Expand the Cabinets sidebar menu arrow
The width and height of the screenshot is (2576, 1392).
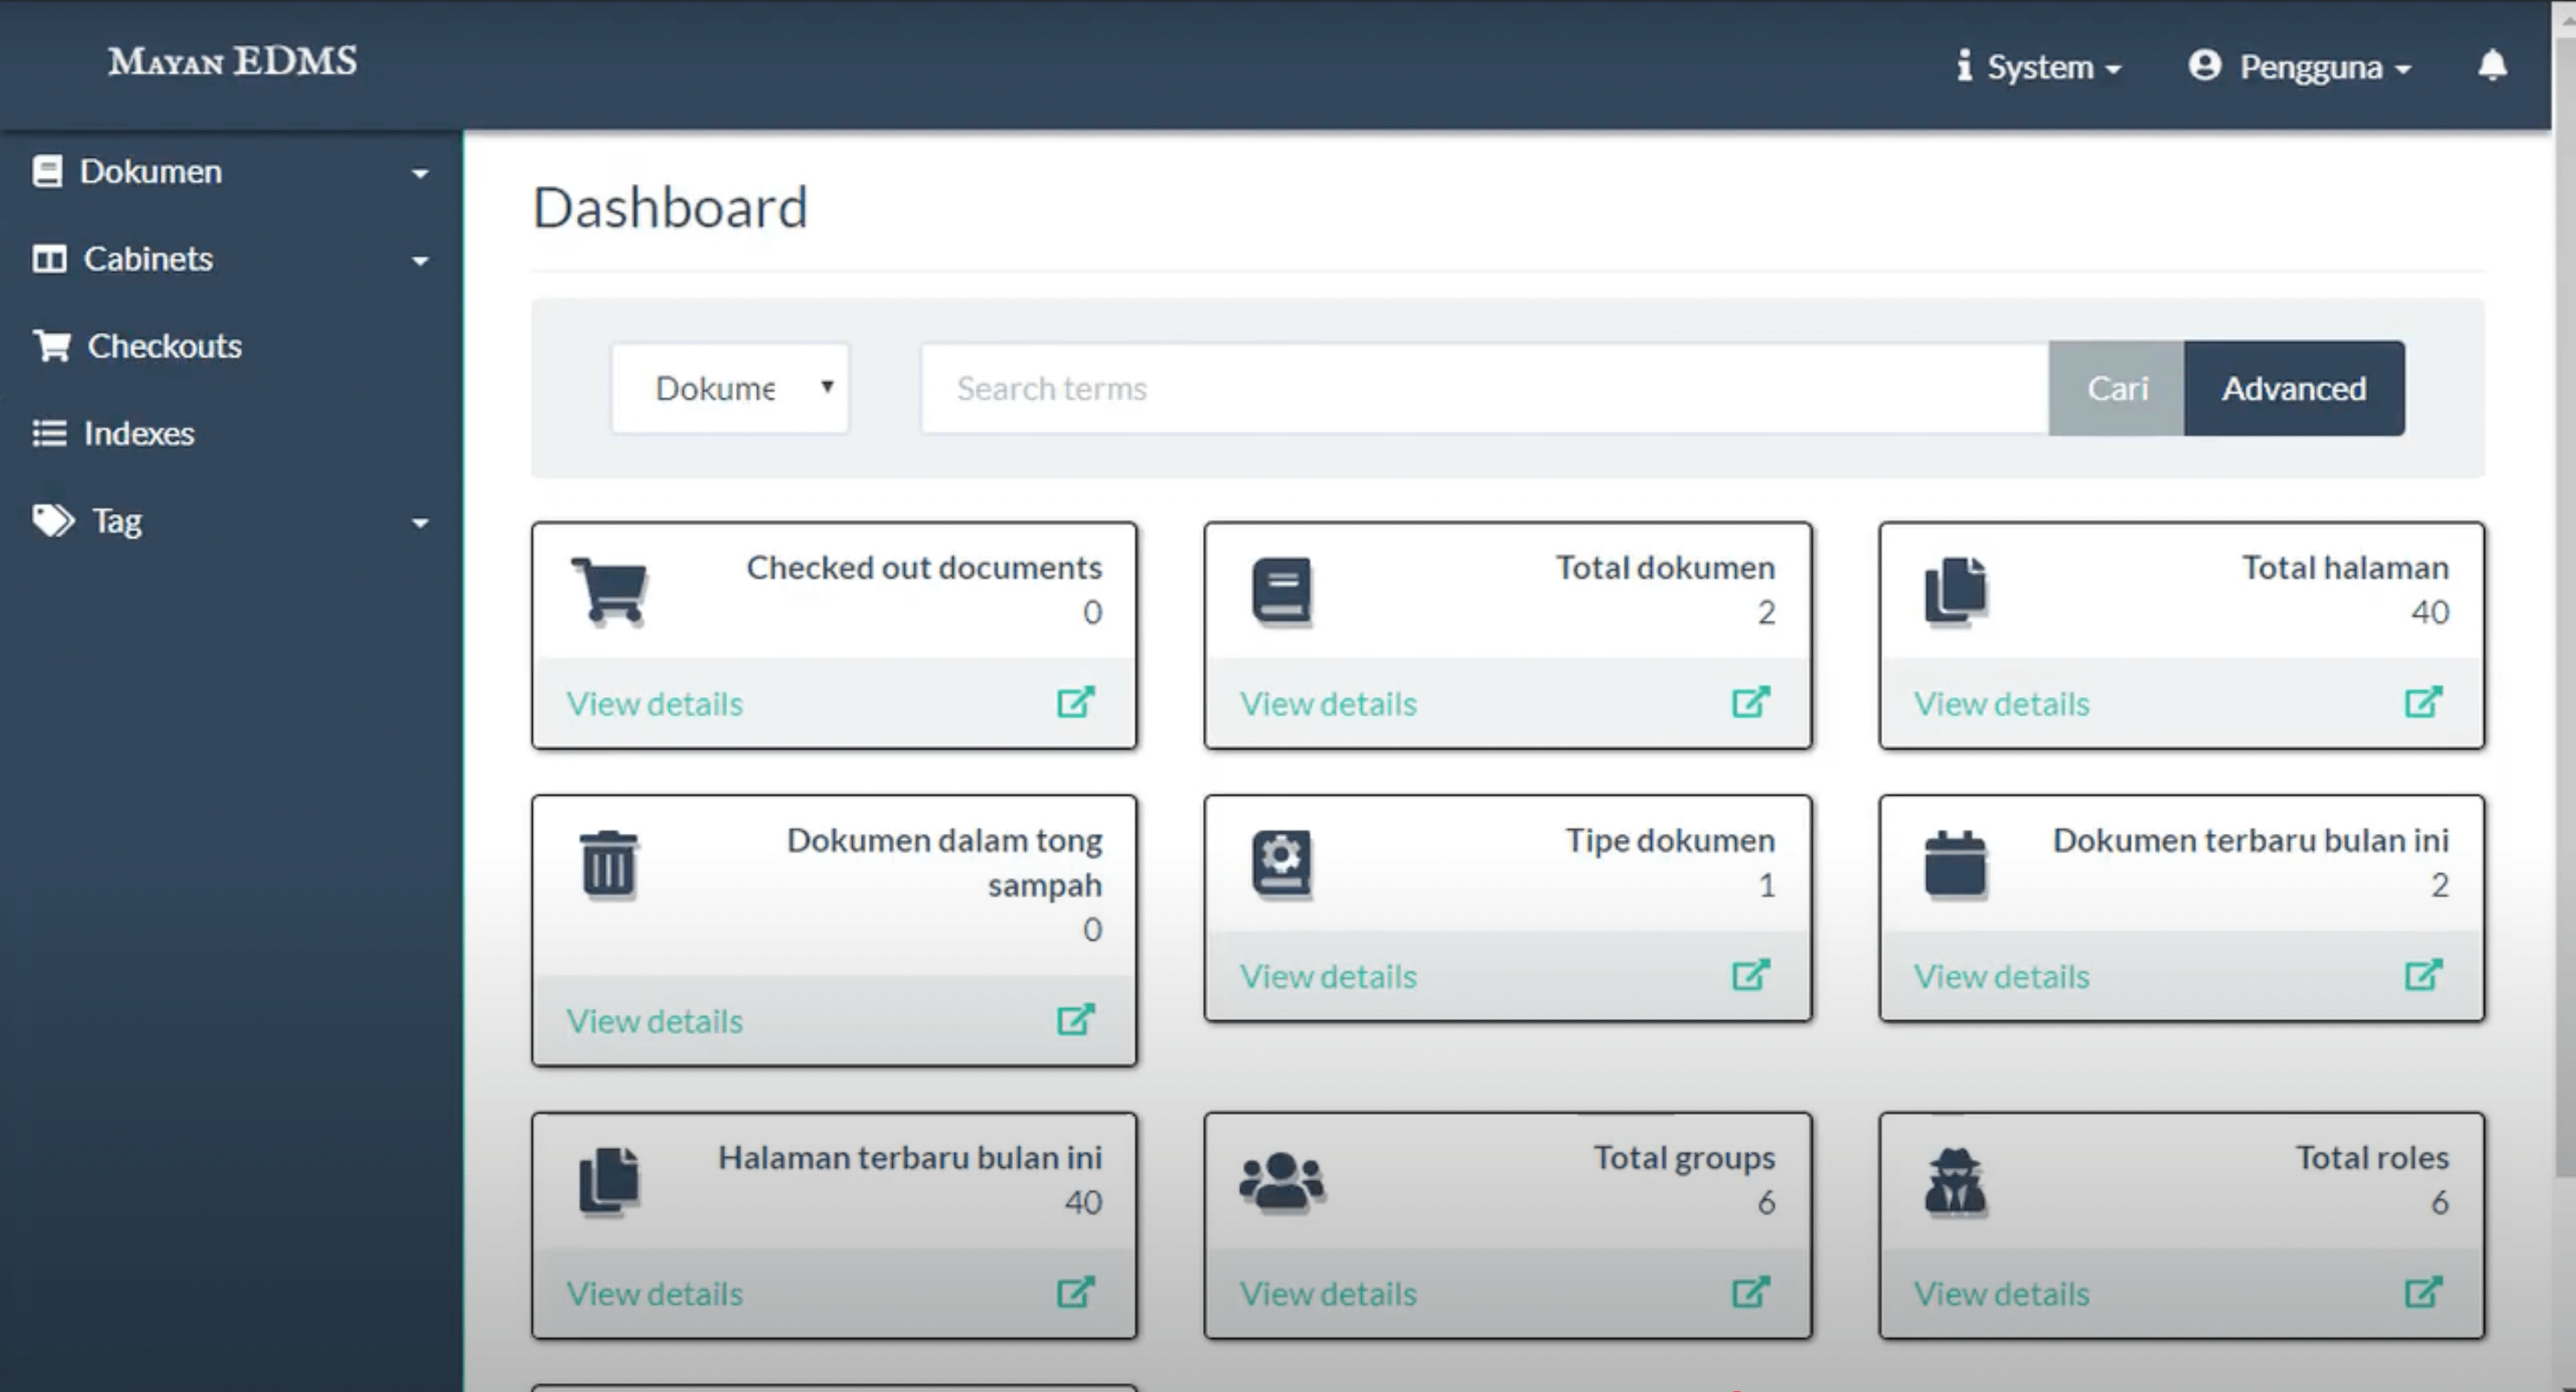pos(420,261)
